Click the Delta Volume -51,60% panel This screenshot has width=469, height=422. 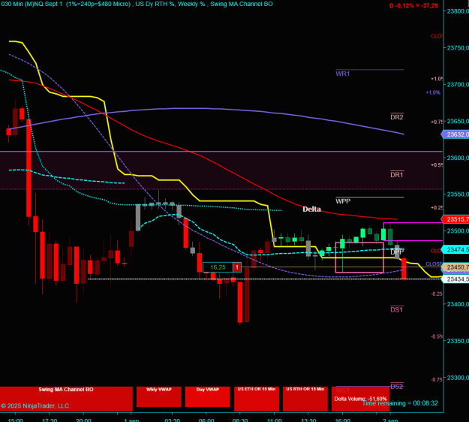click(360, 399)
